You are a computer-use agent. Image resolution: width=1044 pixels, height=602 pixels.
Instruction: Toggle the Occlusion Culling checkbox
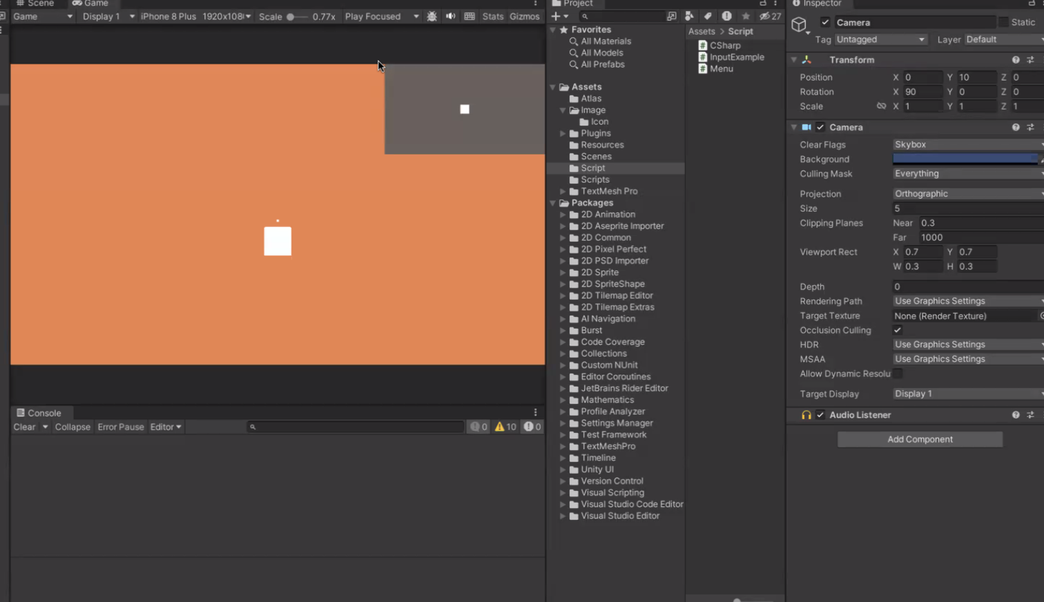point(898,331)
